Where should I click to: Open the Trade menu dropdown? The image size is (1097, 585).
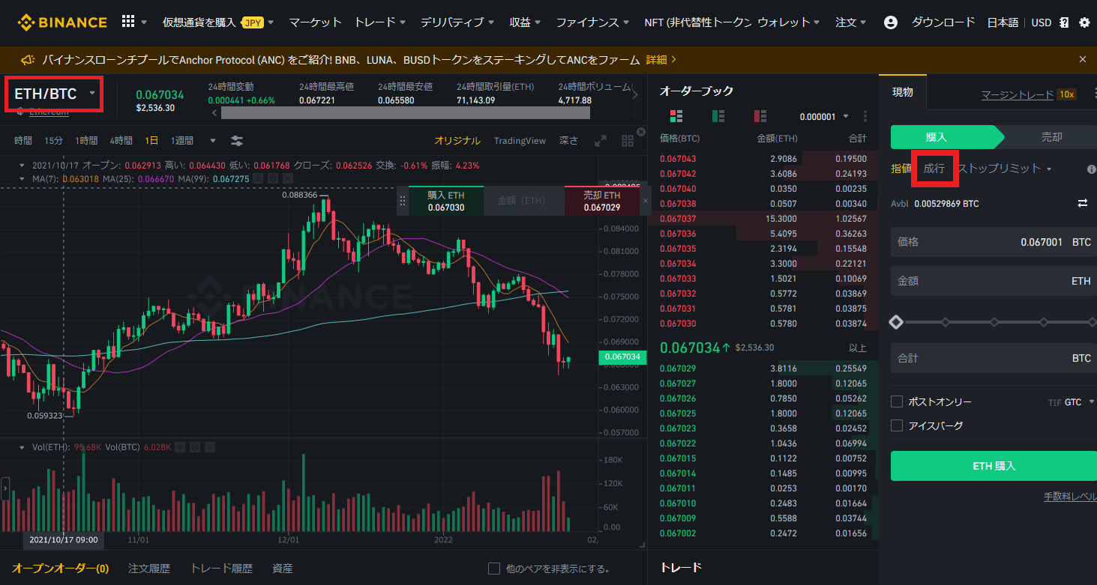click(x=380, y=22)
